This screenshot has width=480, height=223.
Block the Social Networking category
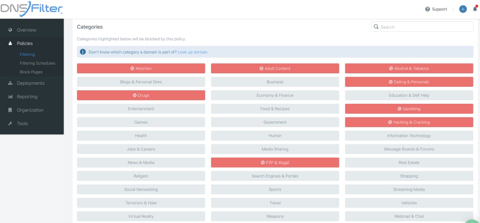(141, 190)
